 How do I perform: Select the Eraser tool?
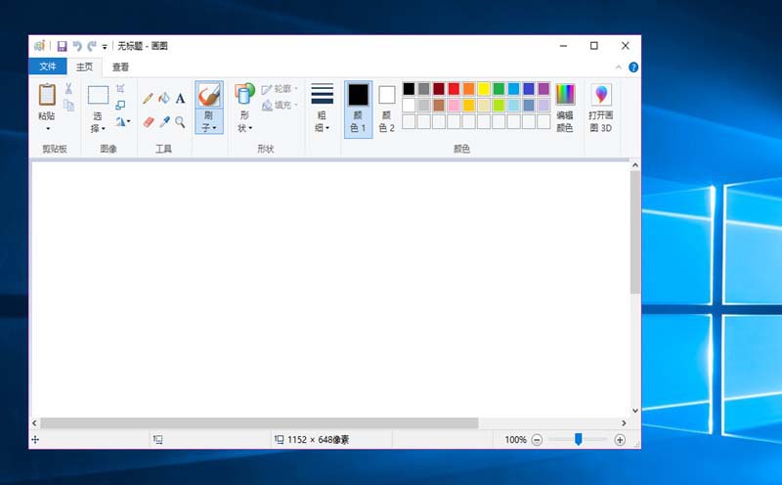pyautogui.click(x=149, y=122)
